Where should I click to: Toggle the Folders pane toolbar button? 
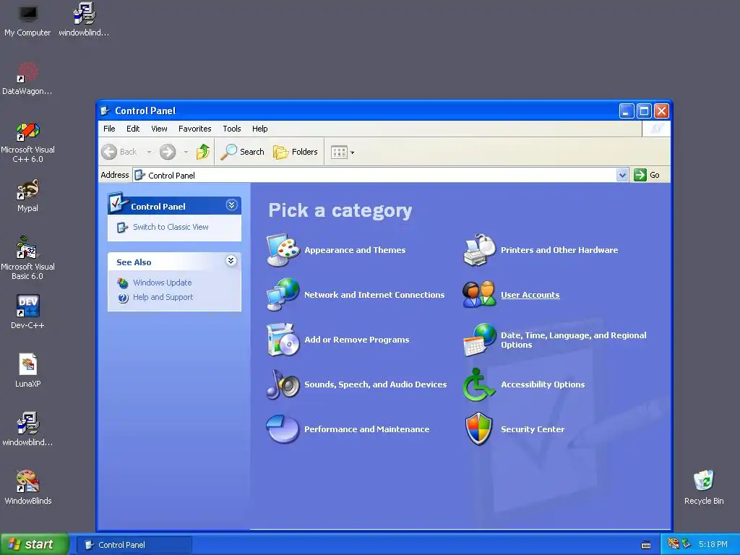pyautogui.click(x=296, y=152)
